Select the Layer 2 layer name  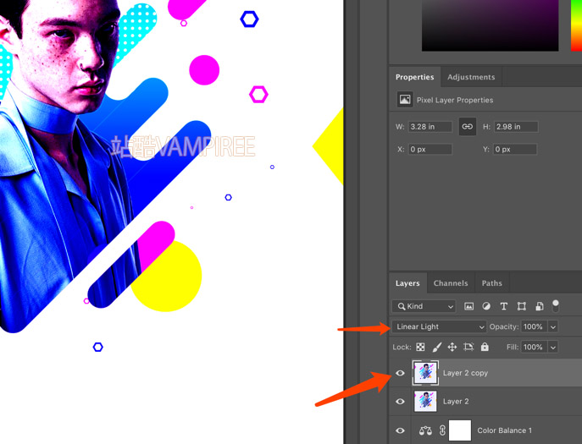[x=456, y=402]
